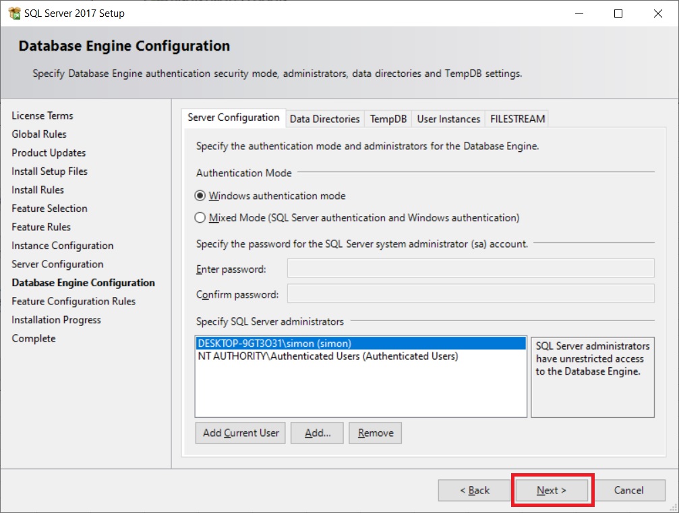Click Installation Progress step in sidebar

point(56,320)
